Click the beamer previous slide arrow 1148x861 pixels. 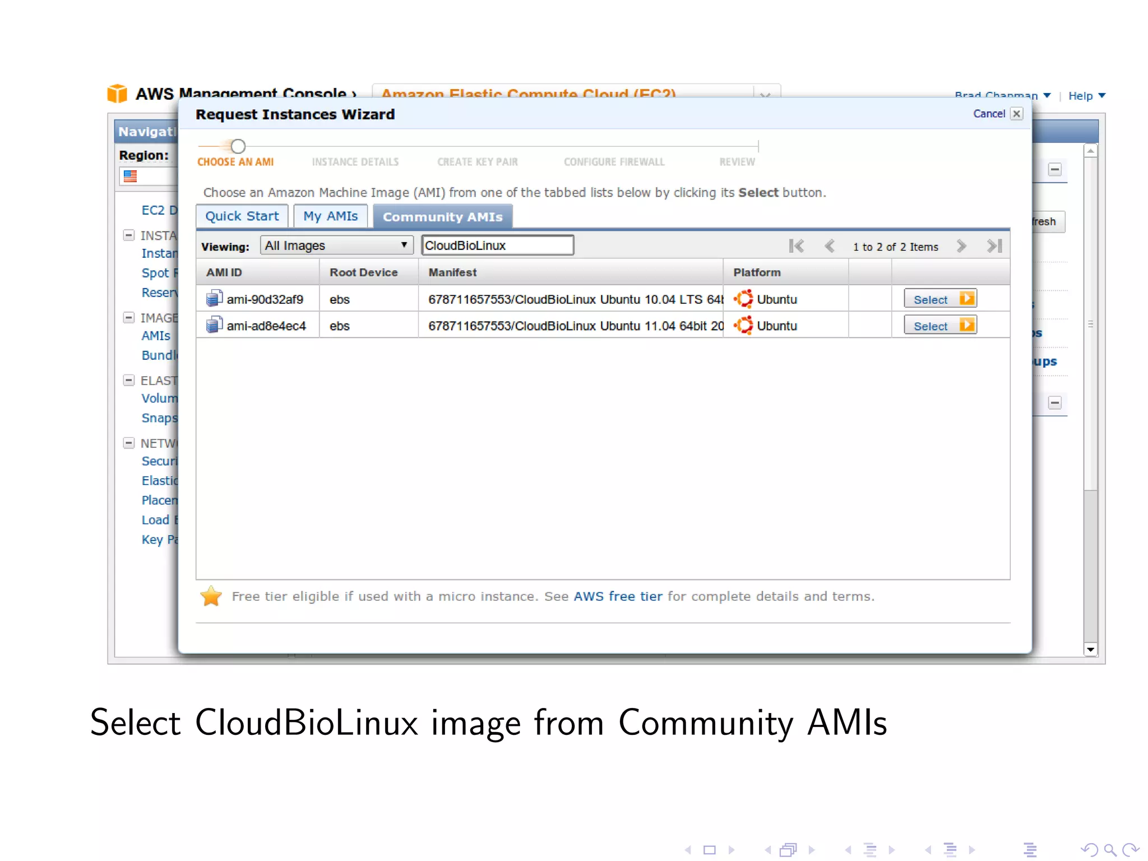tap(687, 850)
